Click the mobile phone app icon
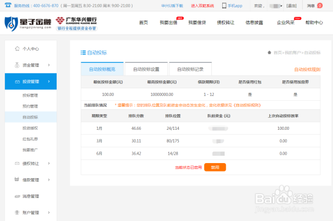 [224, 5]
